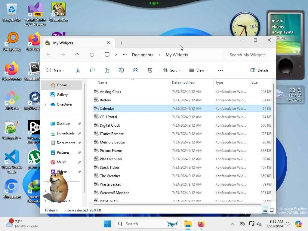This screenshot has height=231, width=308.
Task: Sort by Type column header
Action: (231, 82)
